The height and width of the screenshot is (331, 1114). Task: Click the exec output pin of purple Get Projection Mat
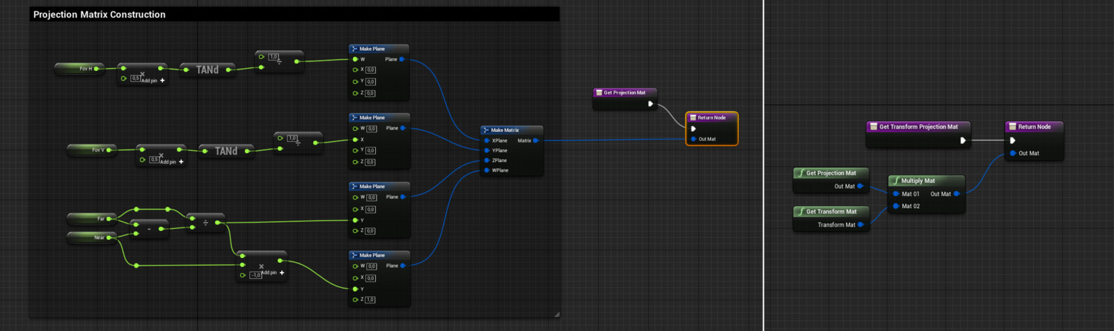pyautogui.click(x=650, y=104)
